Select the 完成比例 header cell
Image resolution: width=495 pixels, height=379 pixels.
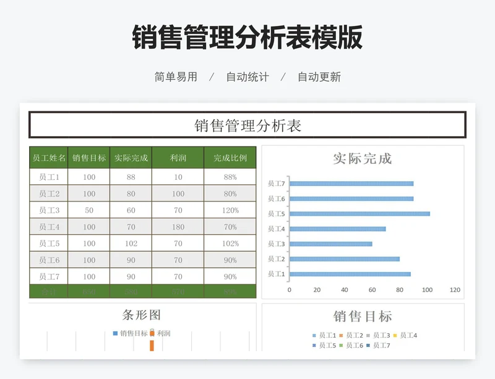point(230,158)
